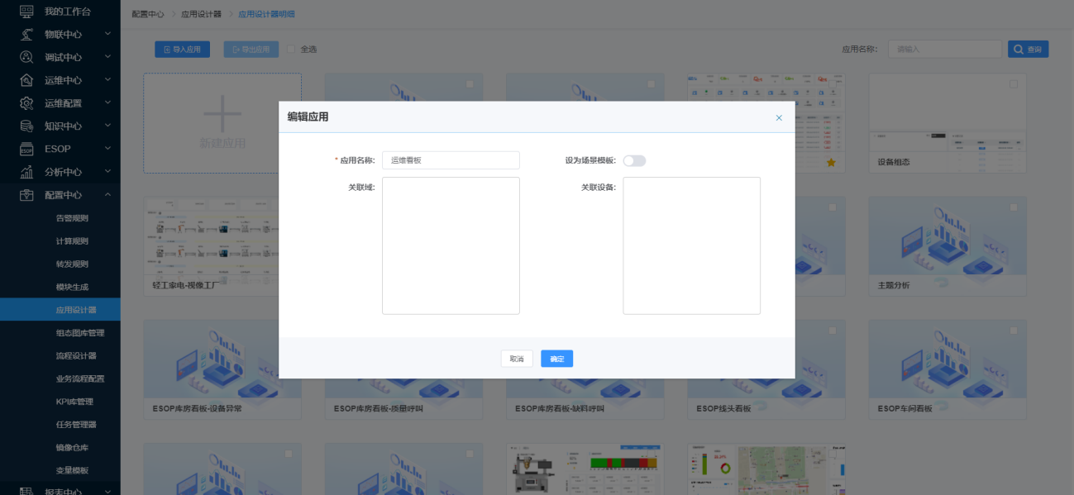Expand the 物联中心 menu chevron
1074x495 pixels.
107,35
